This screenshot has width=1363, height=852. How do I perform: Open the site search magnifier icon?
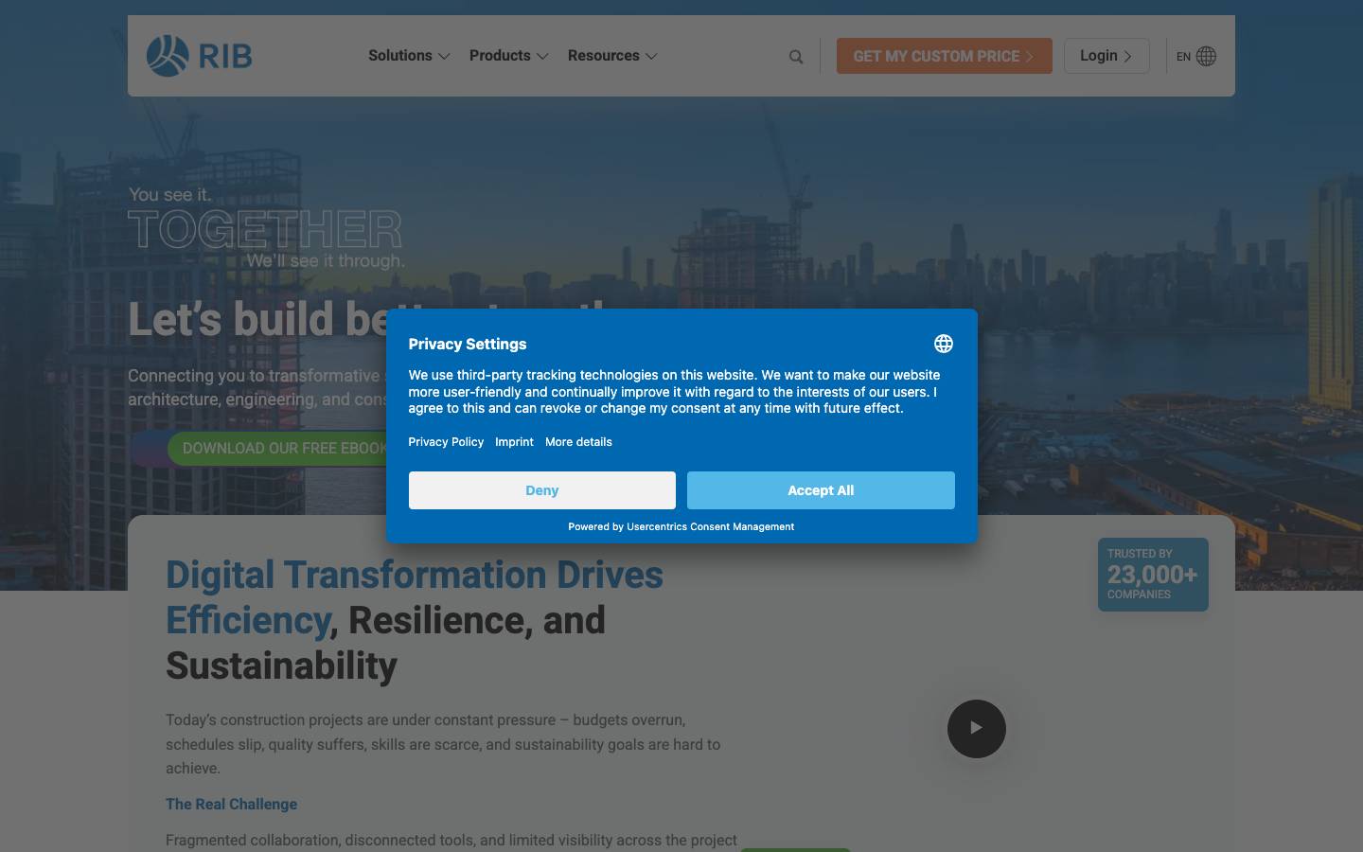796,57
